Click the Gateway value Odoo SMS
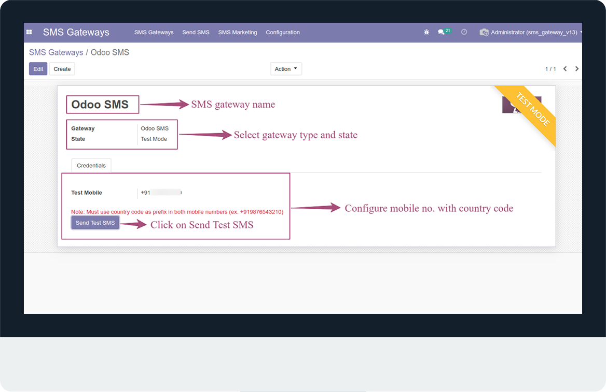 click(x=155, y=128)
